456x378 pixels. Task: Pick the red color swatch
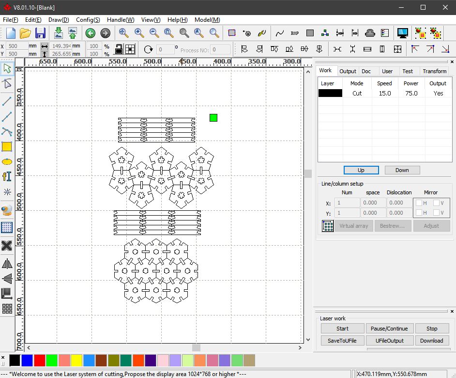40,360
